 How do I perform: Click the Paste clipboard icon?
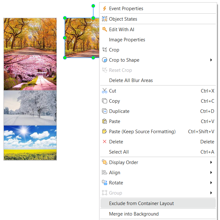click(x=105, y=121)
